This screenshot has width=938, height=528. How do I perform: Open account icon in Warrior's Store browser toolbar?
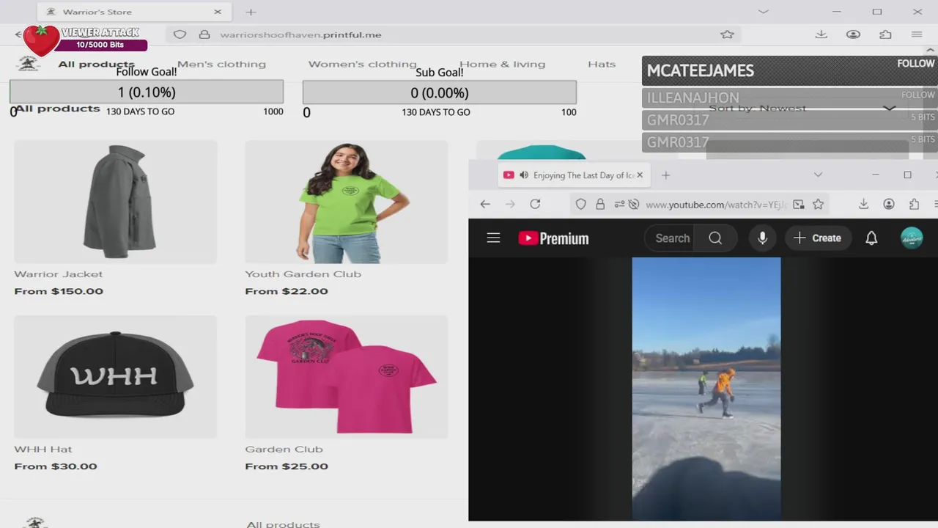[853, 34]
